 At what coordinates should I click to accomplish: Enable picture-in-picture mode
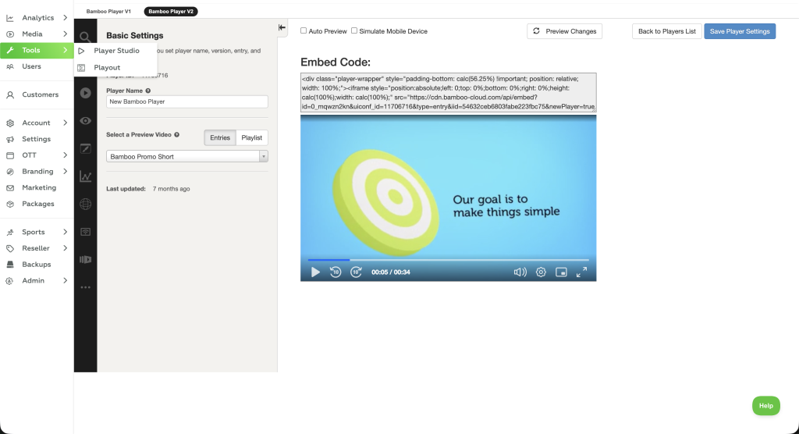pyautogui.click(x=561, y=272)
